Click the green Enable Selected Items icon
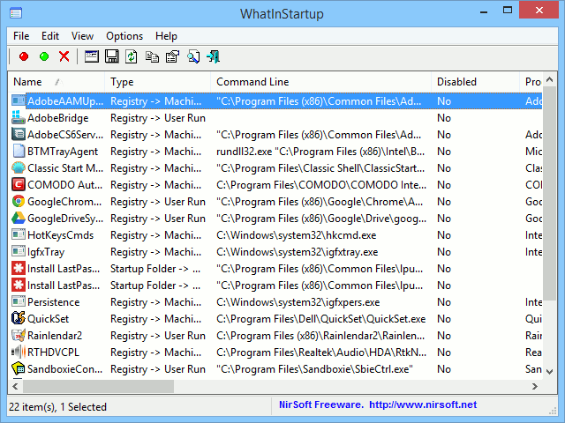 [x=44, y=56]
